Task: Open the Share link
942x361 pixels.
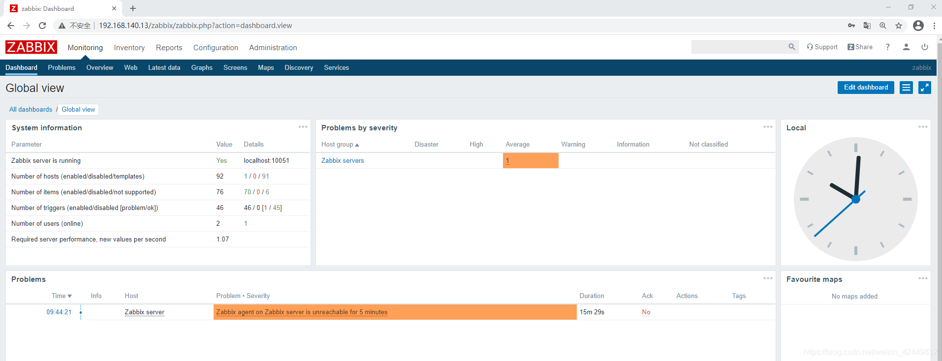Action: click(x=860, y=47)
